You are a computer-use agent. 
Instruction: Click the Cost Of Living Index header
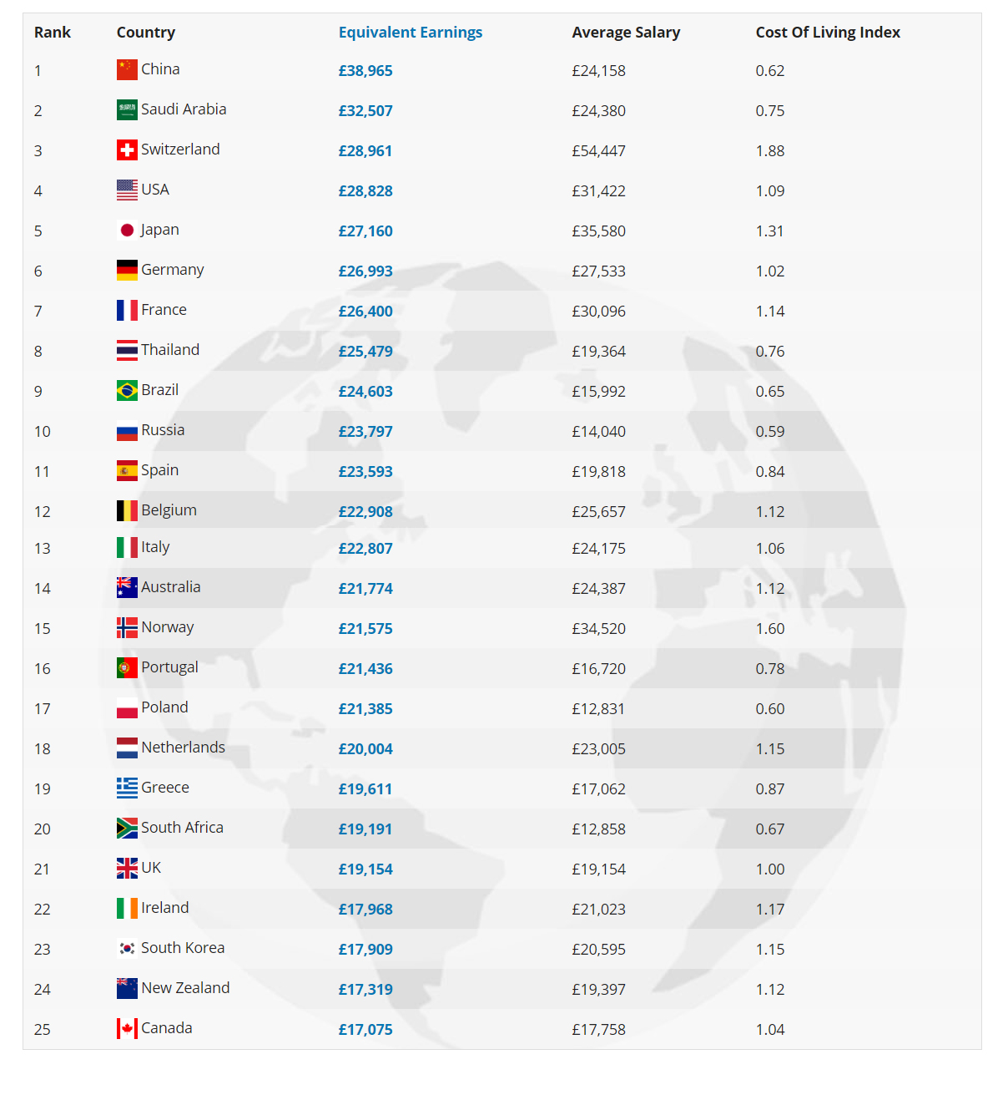[828, 33]
